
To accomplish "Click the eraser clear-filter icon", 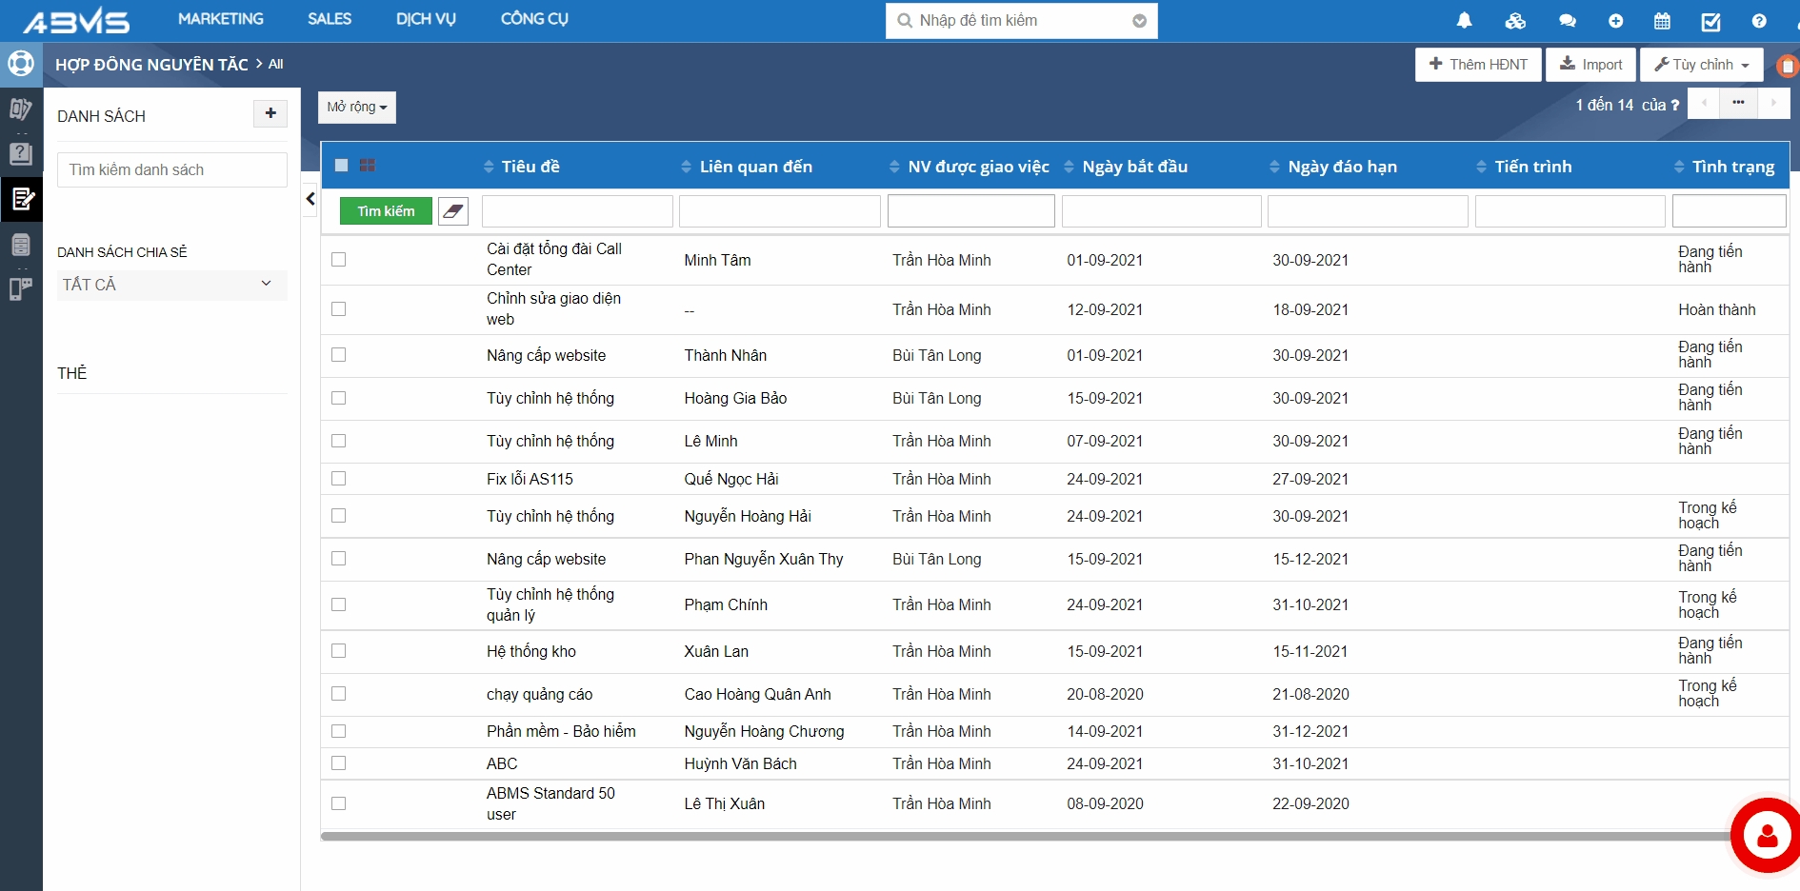I will (453, 211).
